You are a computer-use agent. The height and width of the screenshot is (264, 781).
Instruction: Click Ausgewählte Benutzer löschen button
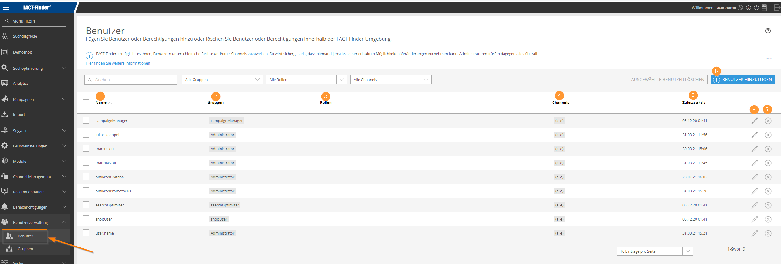pos(668,80)
